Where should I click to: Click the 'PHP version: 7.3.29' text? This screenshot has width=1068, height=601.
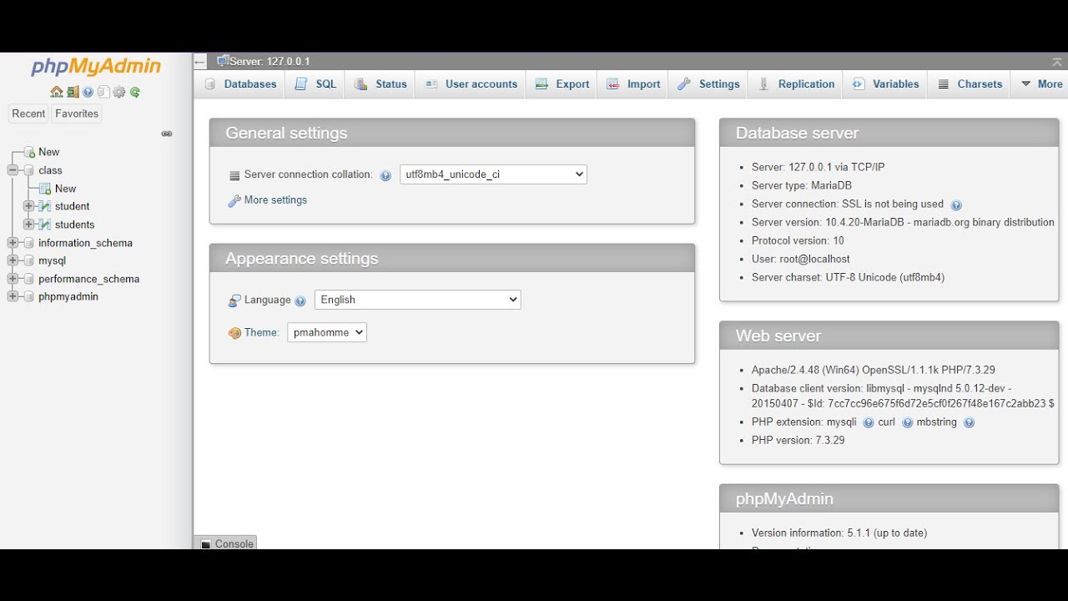click(x=798, y=441)
